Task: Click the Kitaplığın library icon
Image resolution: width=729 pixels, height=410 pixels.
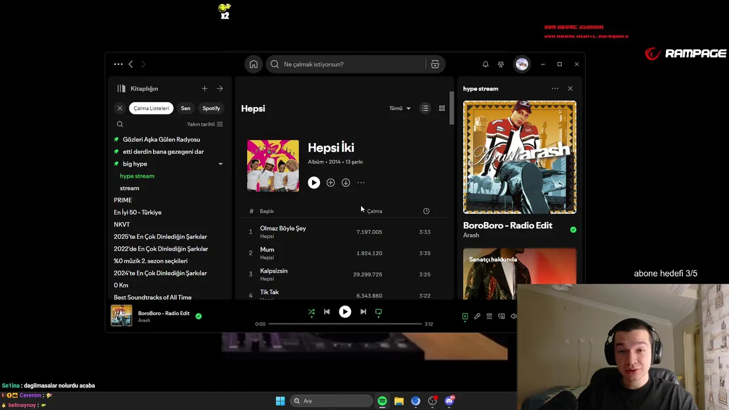Action: click(121, 89)
